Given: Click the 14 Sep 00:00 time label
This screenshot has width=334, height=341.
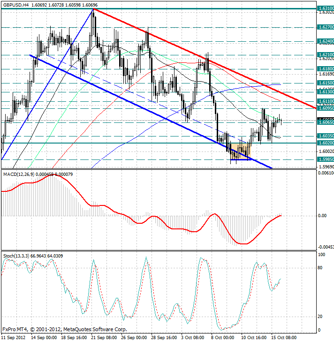Looking at the screenshot, I should (x=44, y=338).
